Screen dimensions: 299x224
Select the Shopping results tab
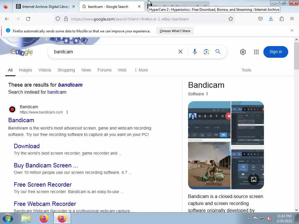click(66, 70)
